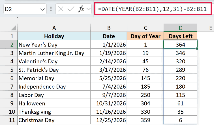Select date cell 11/26/2026
This screenshot has width=214, height=125.
[x=109, y=112]
